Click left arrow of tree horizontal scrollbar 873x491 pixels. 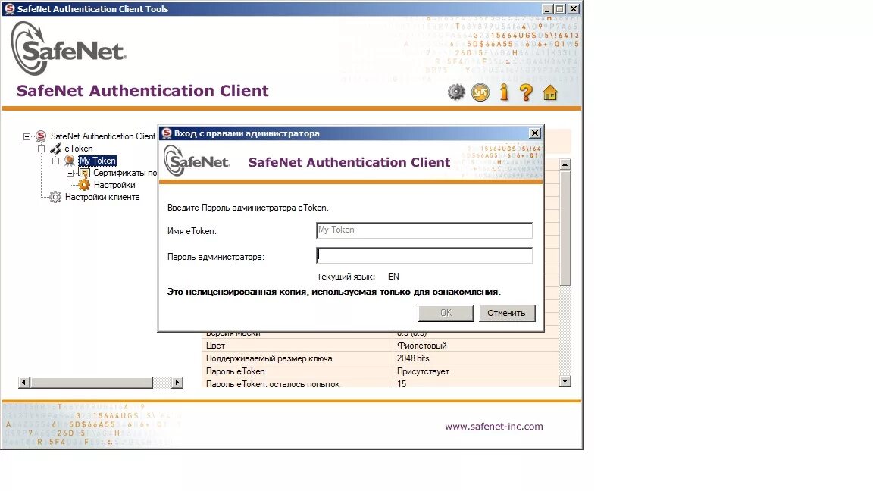click(x=24, y=383)
